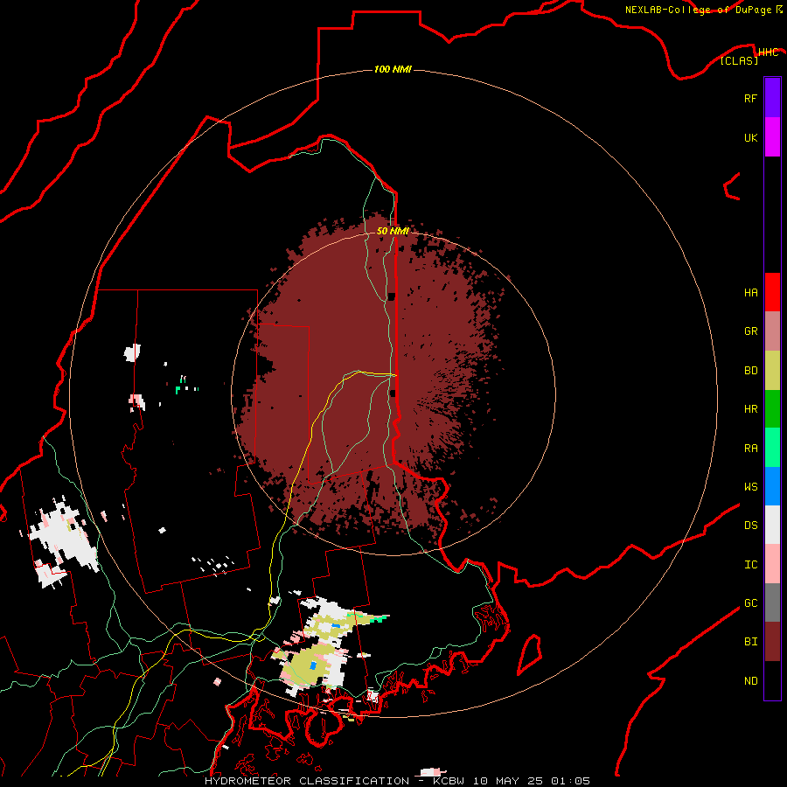Screen dimensions: 787x787
Task: Click the BI legend label
Action: coord(750,642)
